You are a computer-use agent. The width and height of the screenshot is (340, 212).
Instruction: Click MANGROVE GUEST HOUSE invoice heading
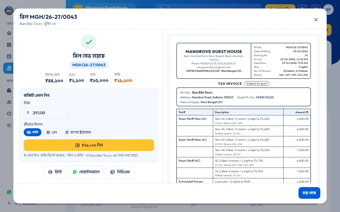click(214, 51)
